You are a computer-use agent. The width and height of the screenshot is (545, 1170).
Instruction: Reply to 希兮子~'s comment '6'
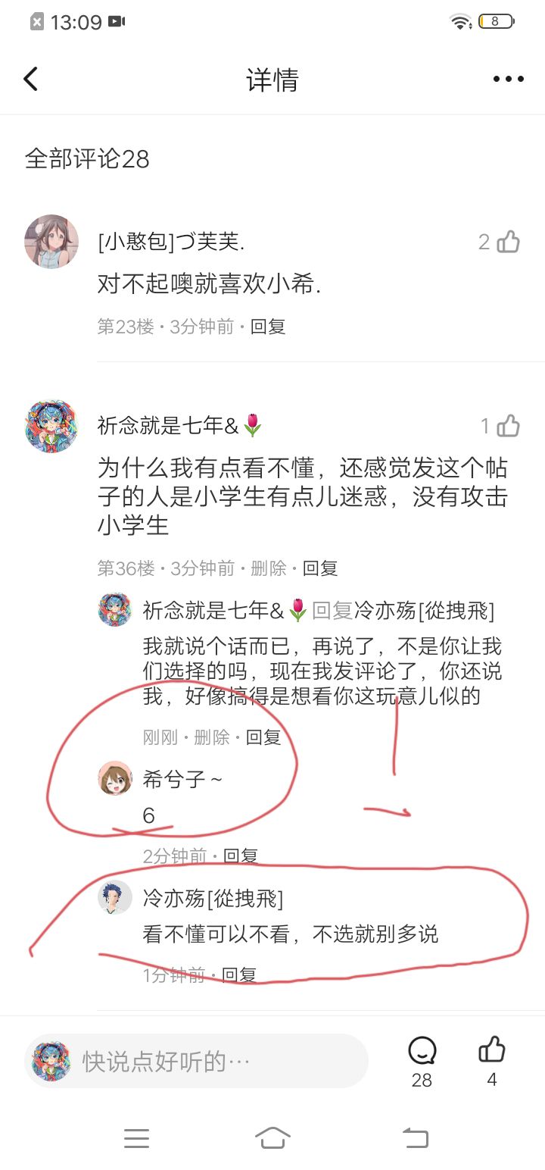[241, 856]
